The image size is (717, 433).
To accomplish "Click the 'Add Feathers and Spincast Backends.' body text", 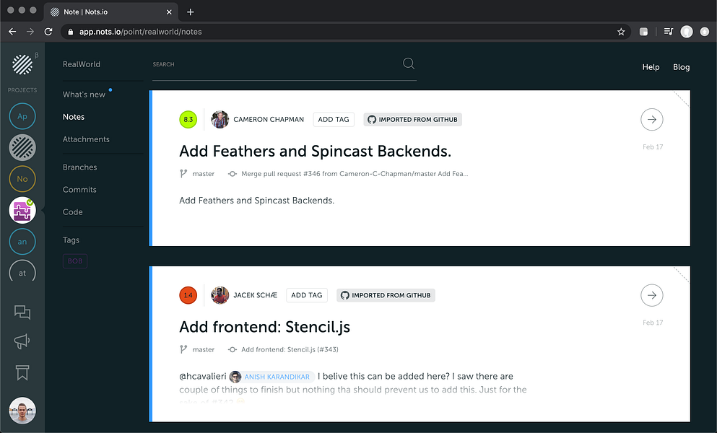I will [256, 201].
